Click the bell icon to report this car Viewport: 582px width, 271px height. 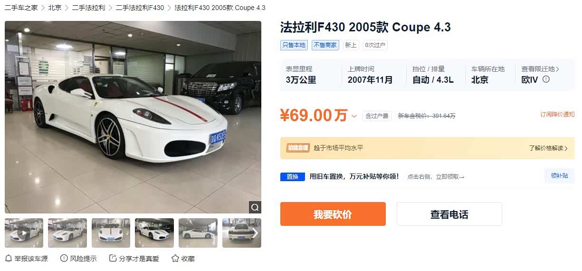(x=9, y=258)
